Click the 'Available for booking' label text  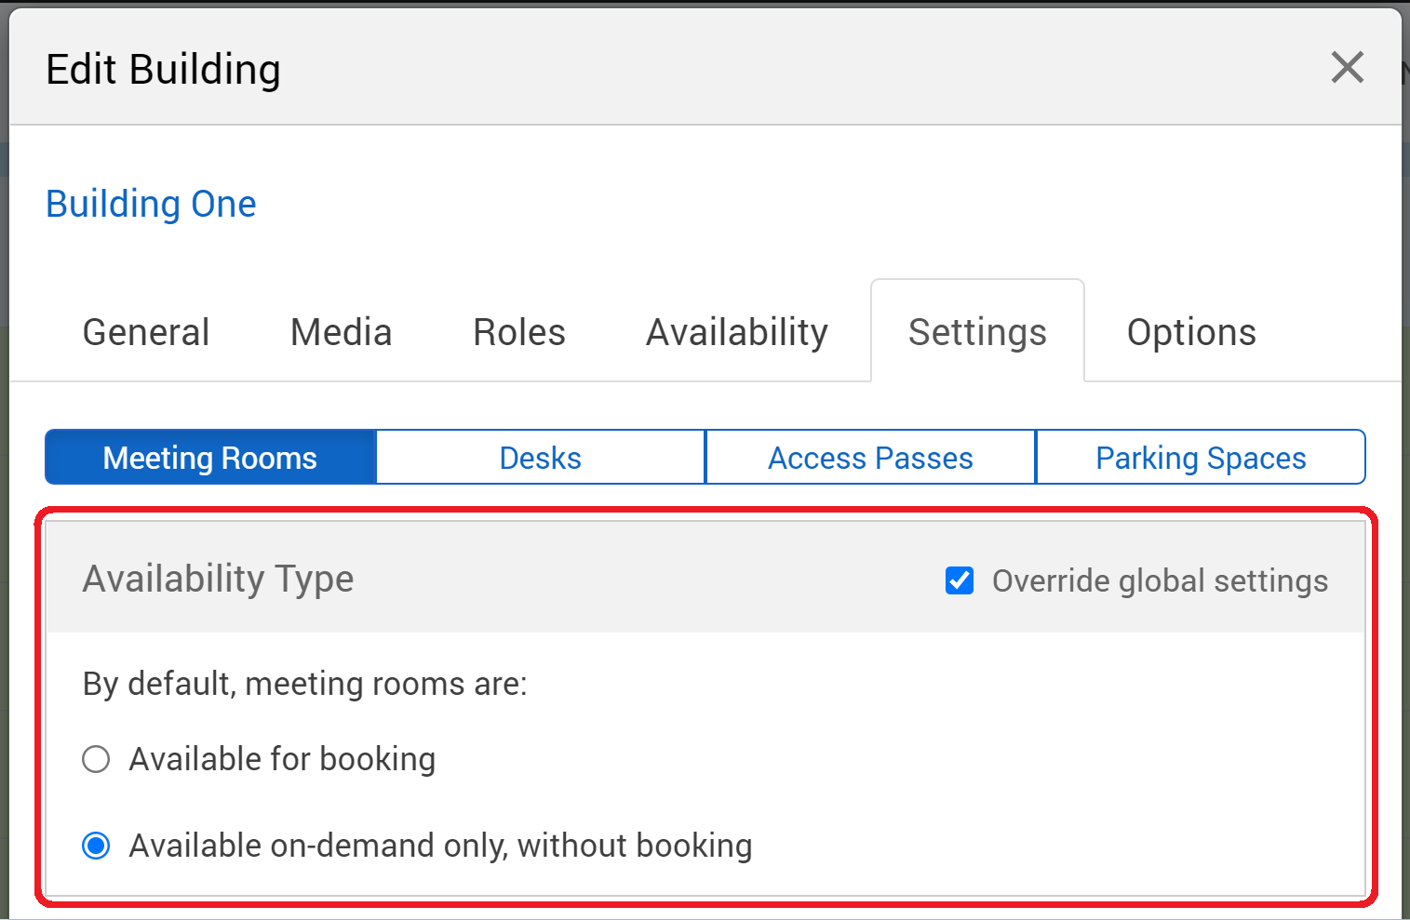[282, 759]
